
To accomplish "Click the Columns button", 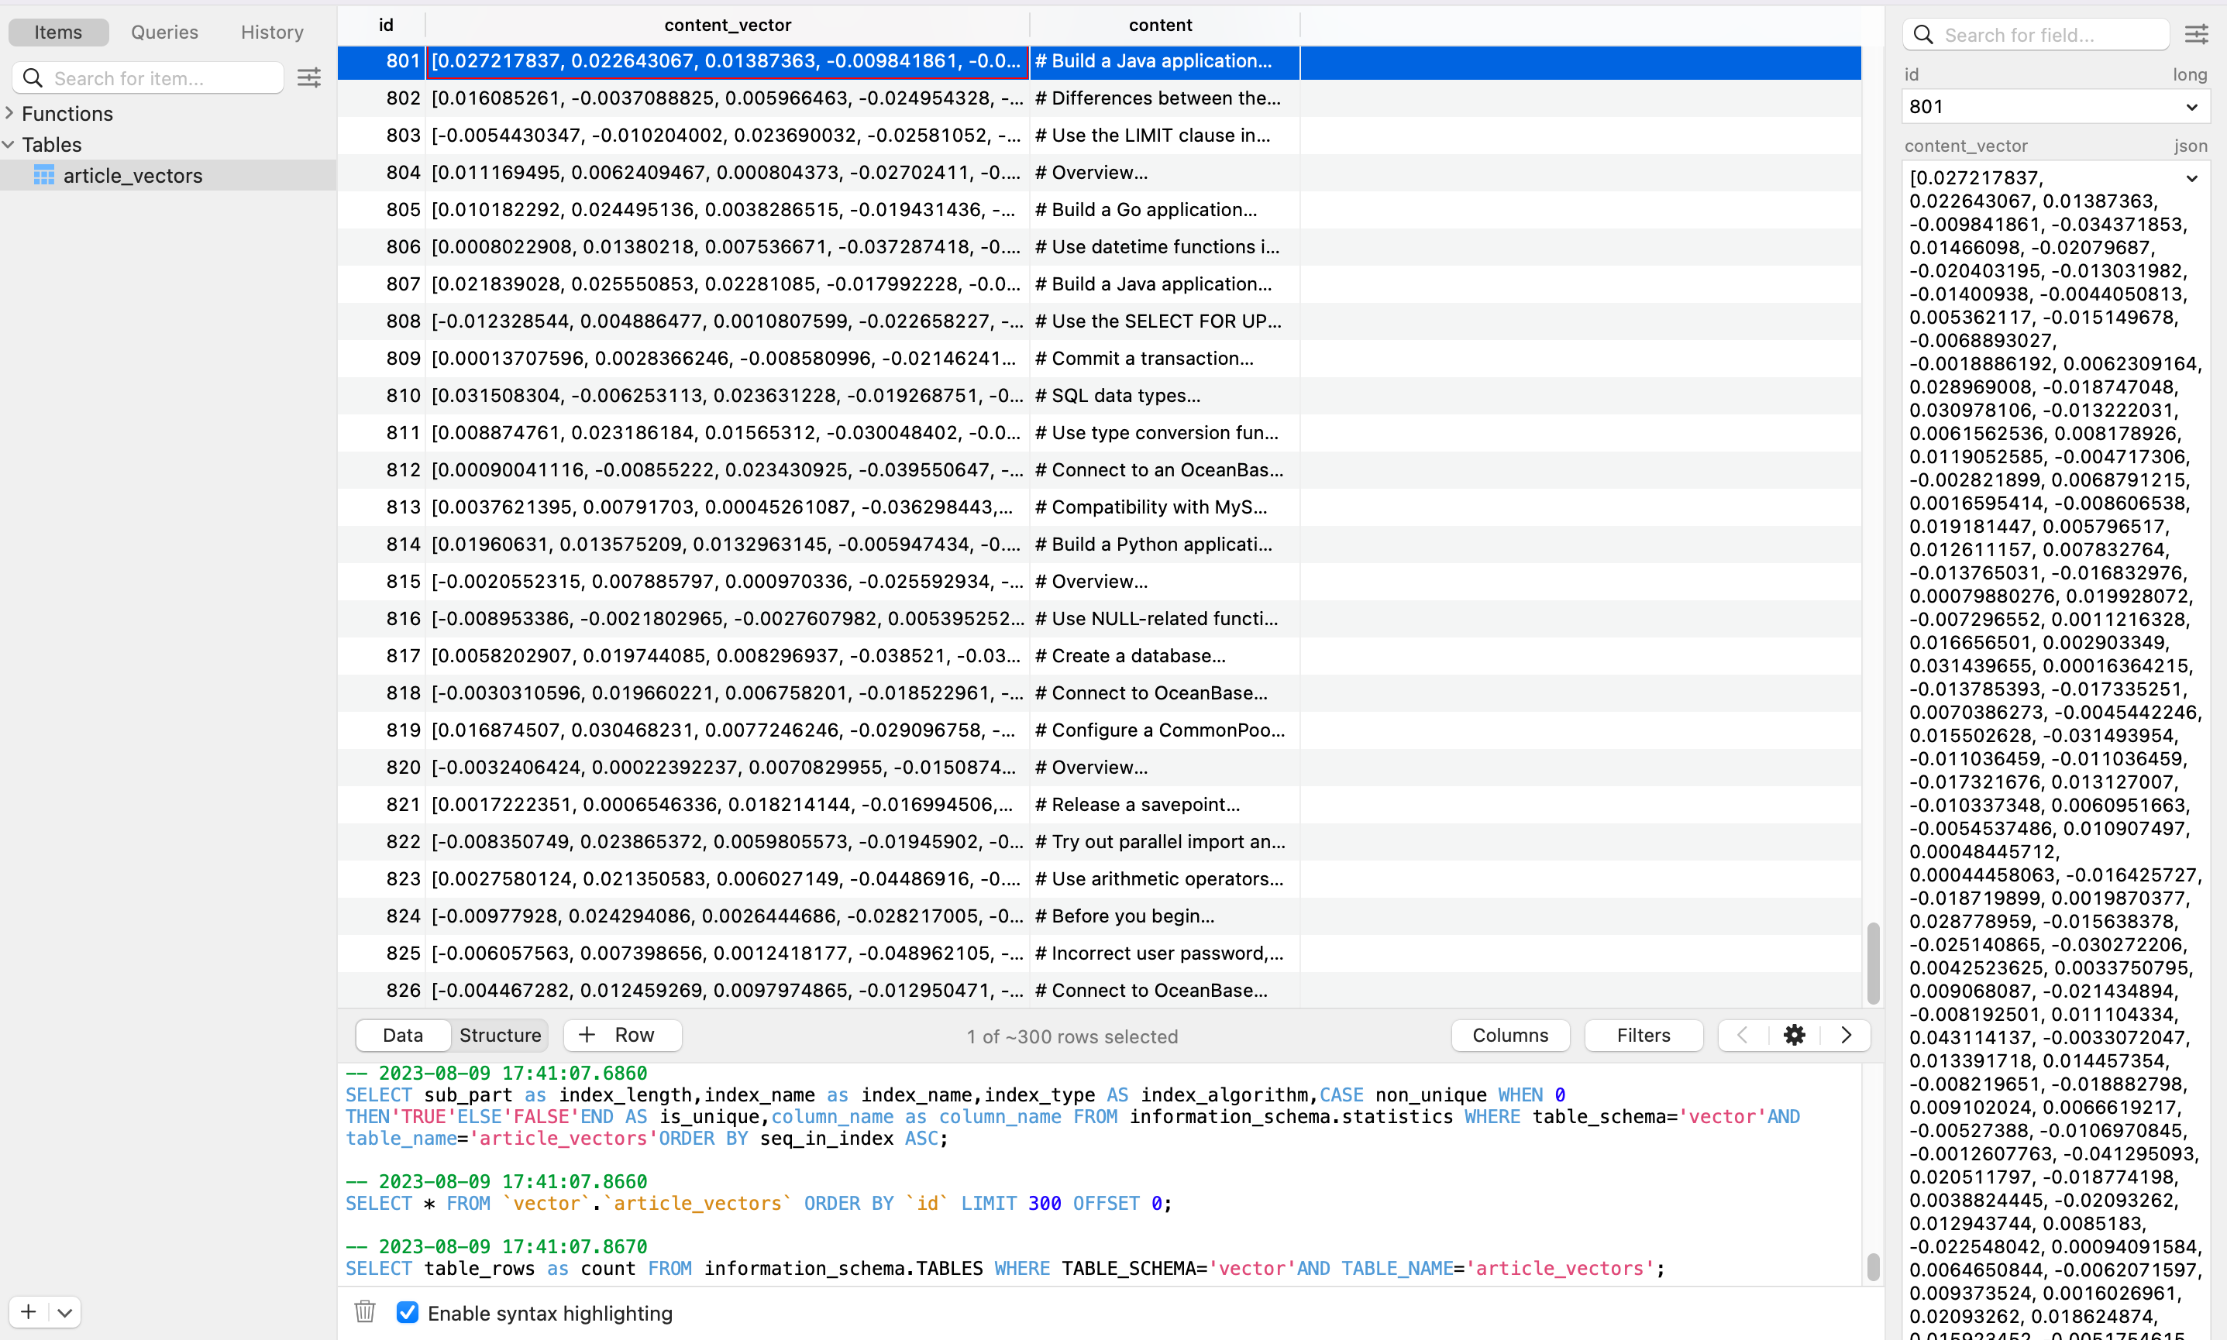I will (1510, 1035).
